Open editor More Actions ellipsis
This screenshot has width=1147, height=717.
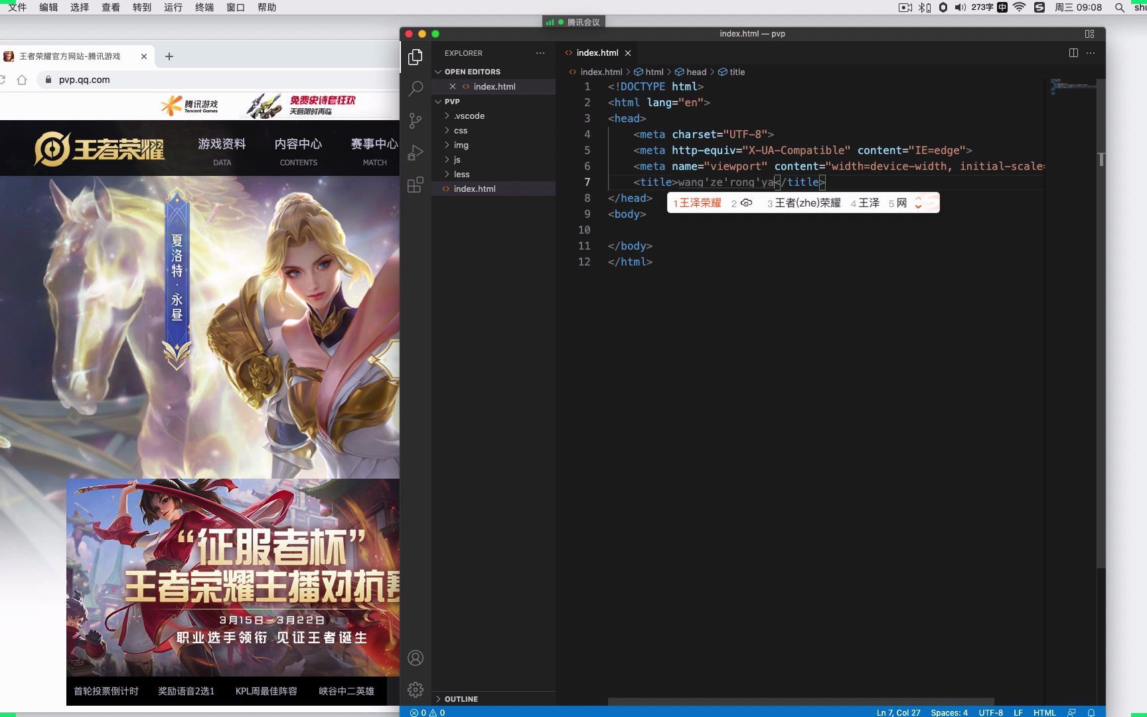(1091, 53)
